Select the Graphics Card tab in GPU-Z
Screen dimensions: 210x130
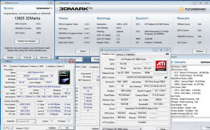click(108, 54)
